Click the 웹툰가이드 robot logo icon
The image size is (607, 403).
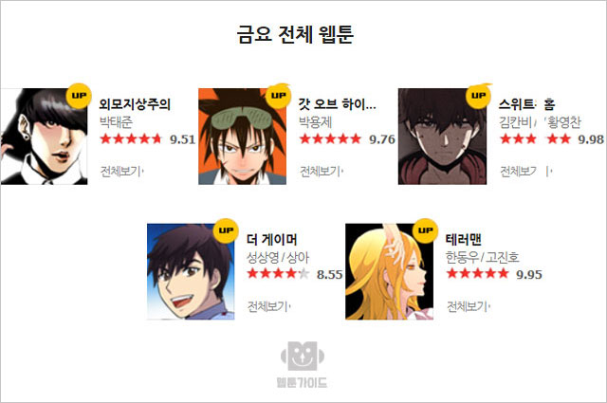(303, 356)
